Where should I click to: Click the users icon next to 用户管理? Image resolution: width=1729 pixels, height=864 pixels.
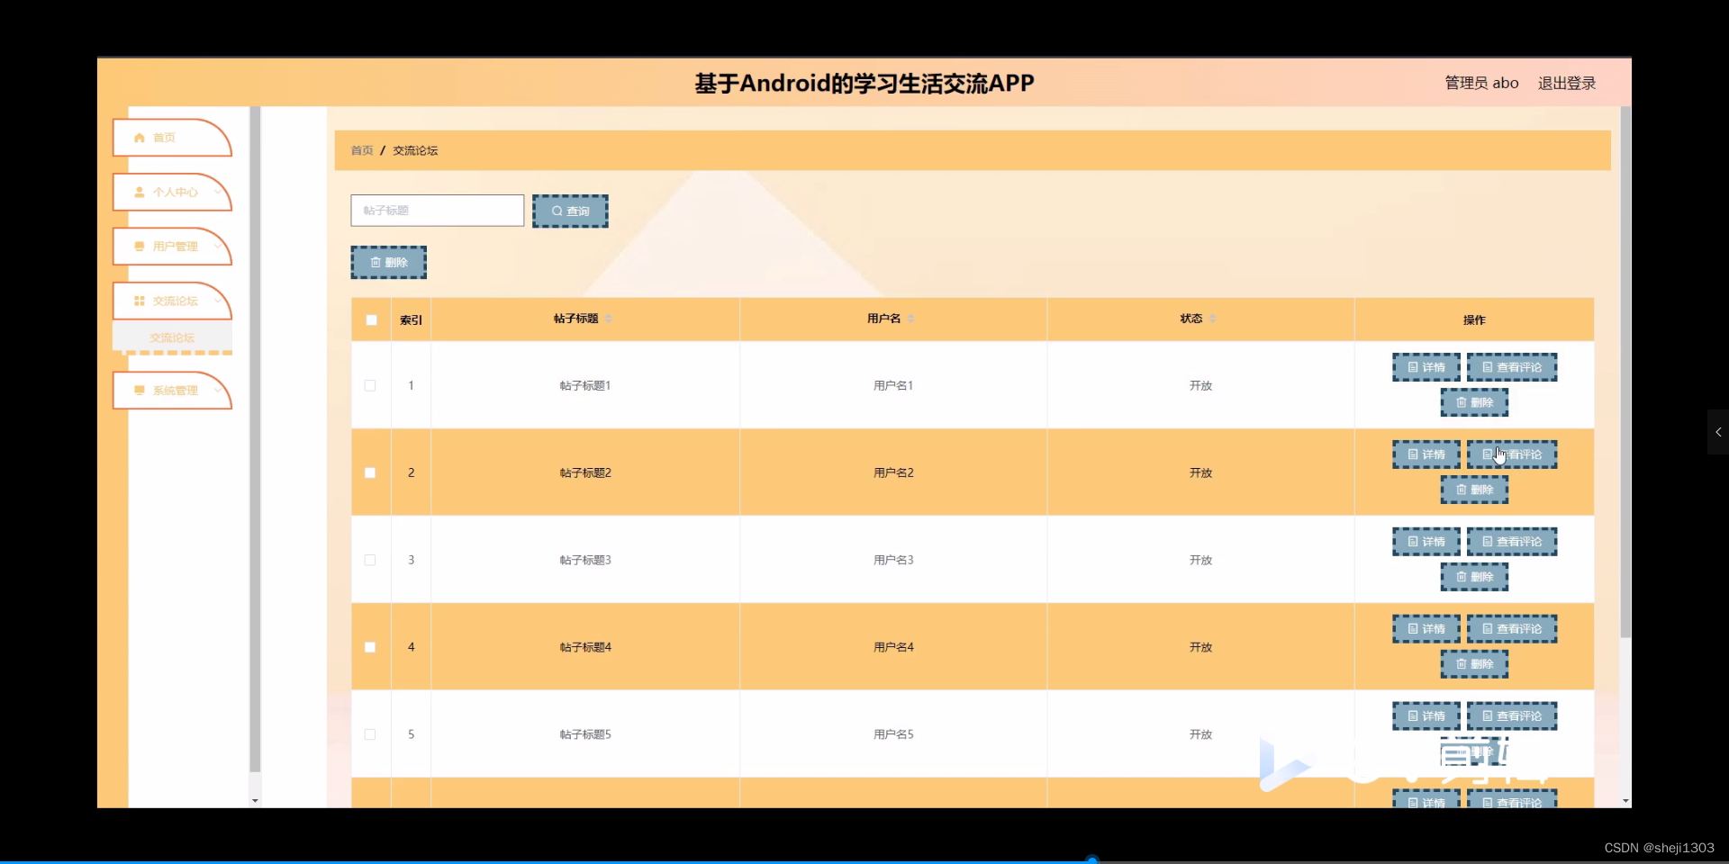139,246
